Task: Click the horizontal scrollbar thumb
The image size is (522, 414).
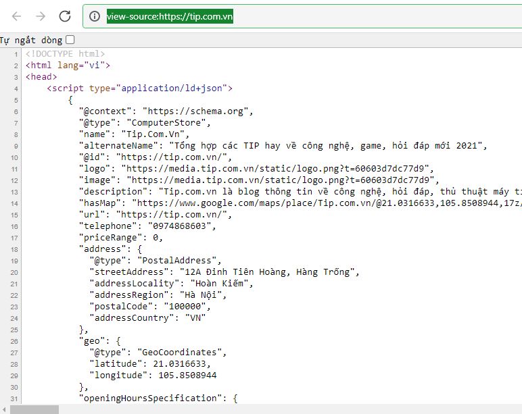Action: (34, 409)
